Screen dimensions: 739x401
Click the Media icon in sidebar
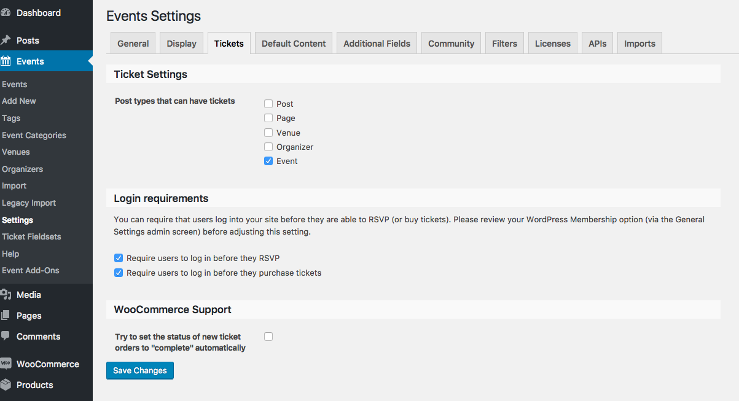[6, 295]
